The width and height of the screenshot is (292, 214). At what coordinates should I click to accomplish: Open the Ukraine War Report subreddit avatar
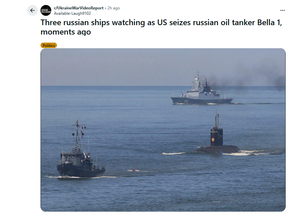point(46,10)
